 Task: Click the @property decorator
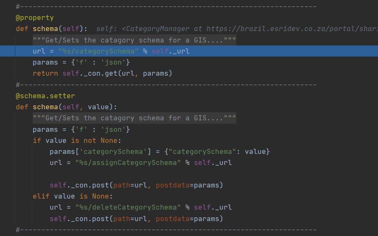35,18
